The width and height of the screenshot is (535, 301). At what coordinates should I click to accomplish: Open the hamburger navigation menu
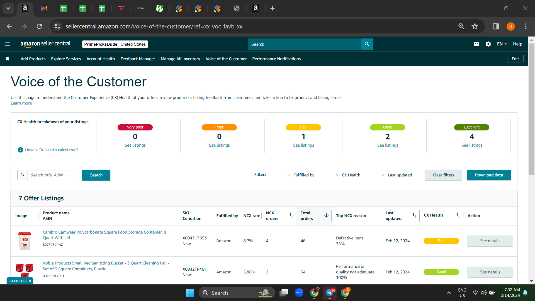[8, 44]
